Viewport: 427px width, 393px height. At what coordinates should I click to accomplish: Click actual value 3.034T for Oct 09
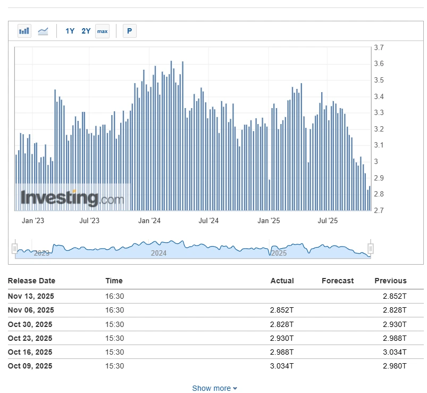[x=282, y=366]
